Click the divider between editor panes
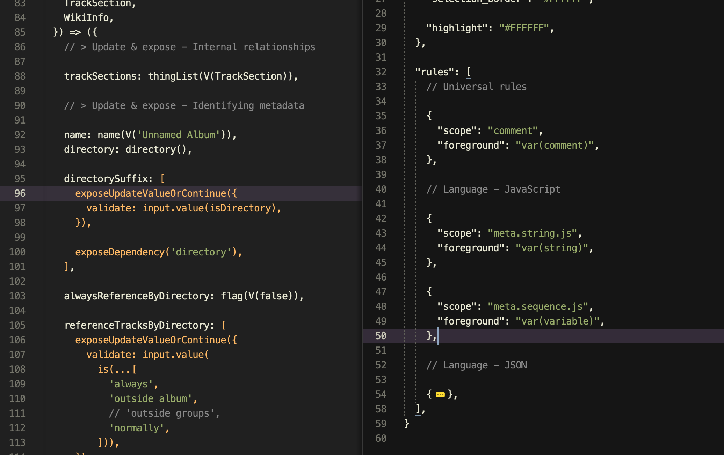The width and height of the screenshot is (724, 455). click(362, 227)
